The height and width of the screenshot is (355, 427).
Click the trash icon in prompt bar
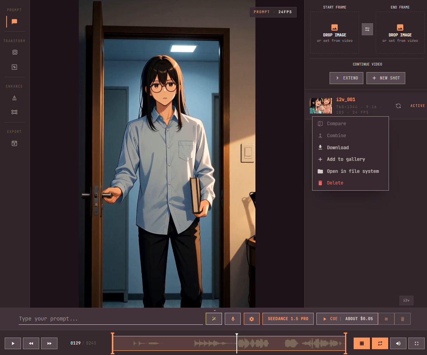[403, 319]
